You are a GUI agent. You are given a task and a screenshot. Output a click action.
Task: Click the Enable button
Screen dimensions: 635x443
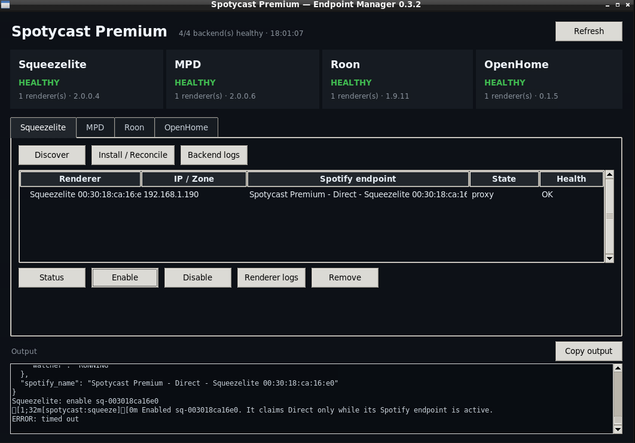tap(125, 278)
